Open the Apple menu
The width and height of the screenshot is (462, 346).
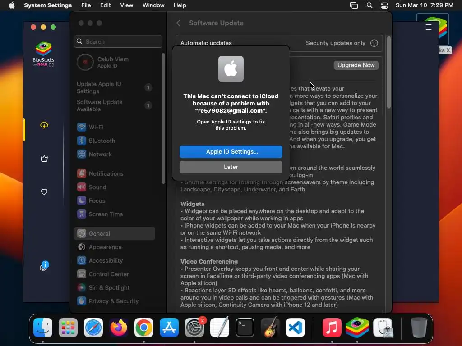pos(12,5)
